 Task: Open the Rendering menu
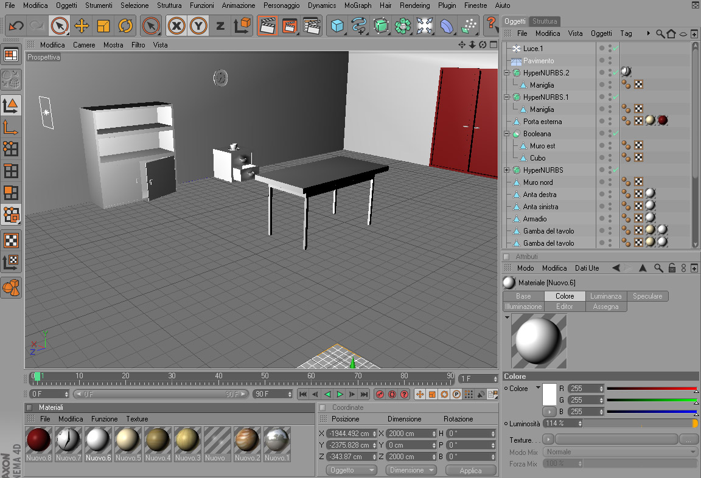tap(414, 5)
